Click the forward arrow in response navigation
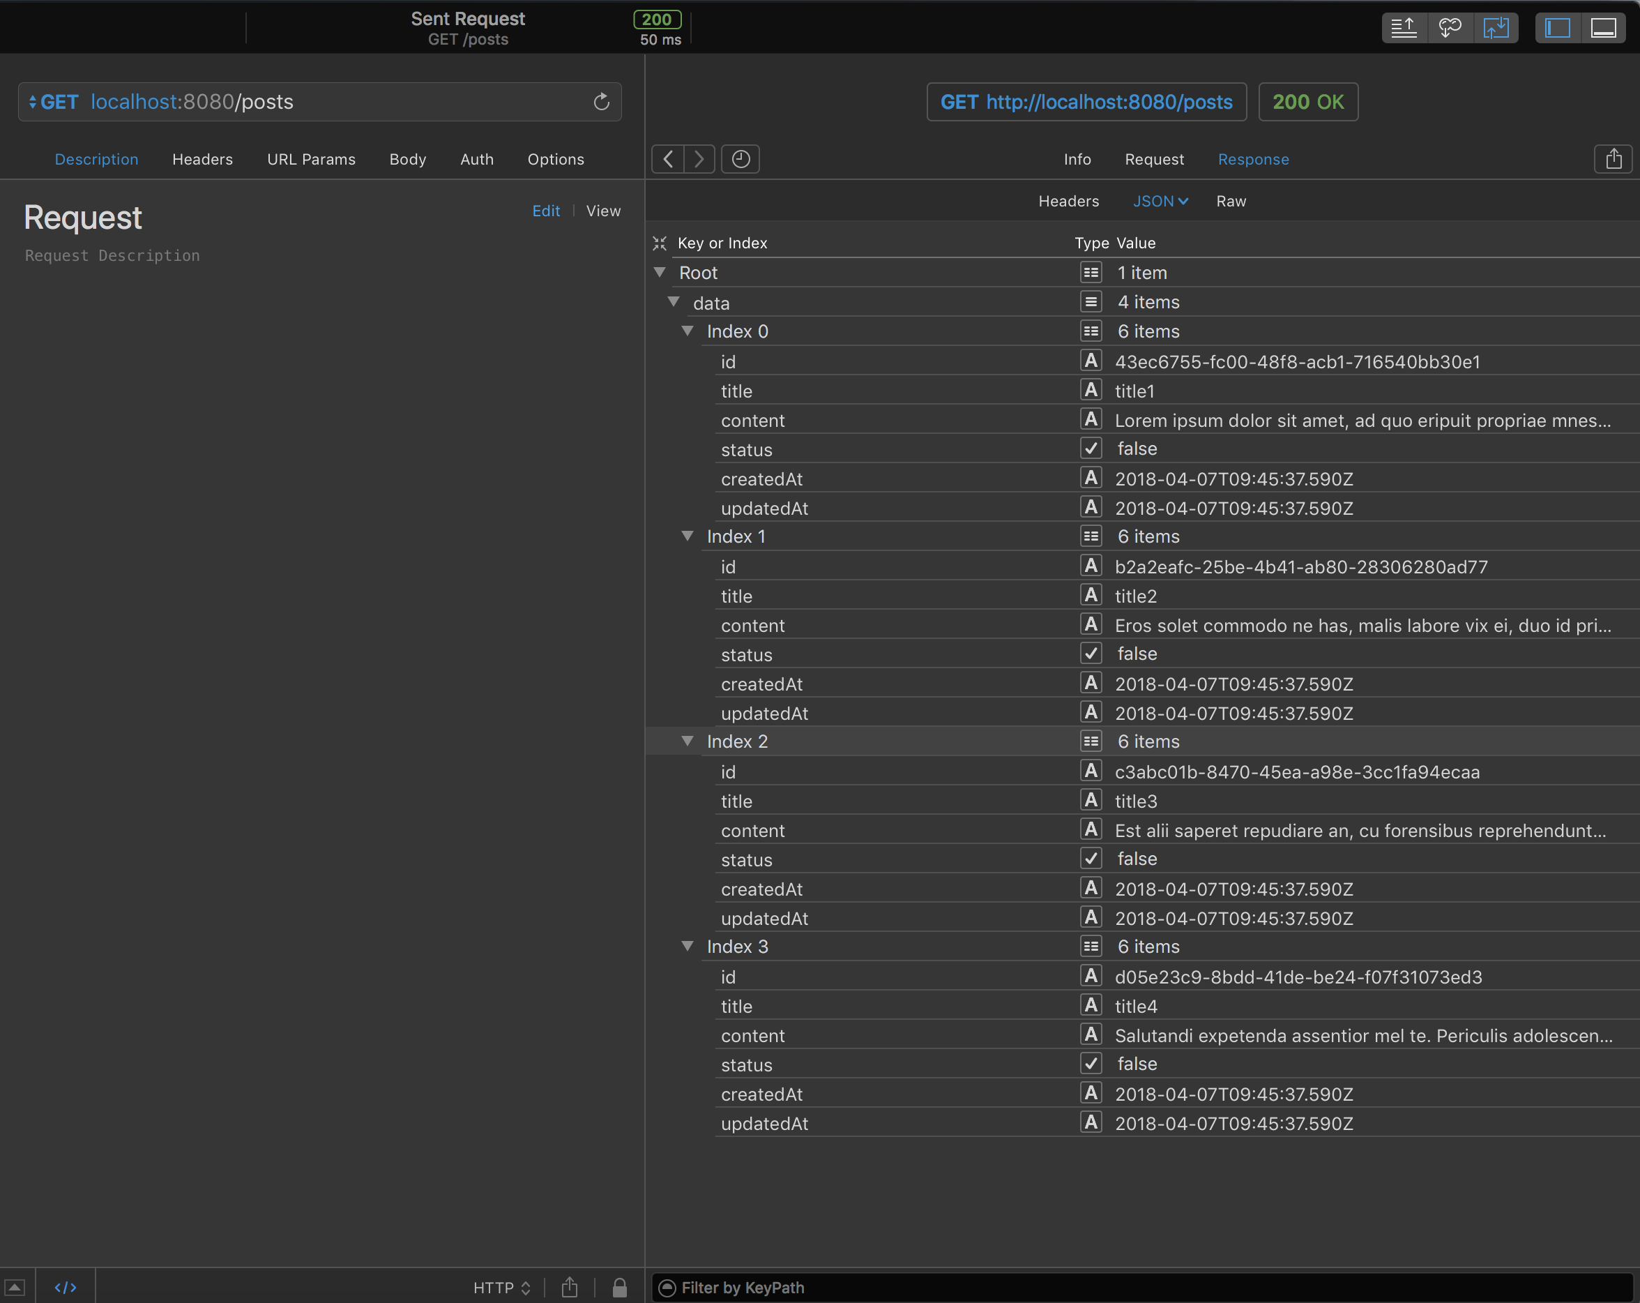Screen dimensions: 1640x1303 pos(698,159)
